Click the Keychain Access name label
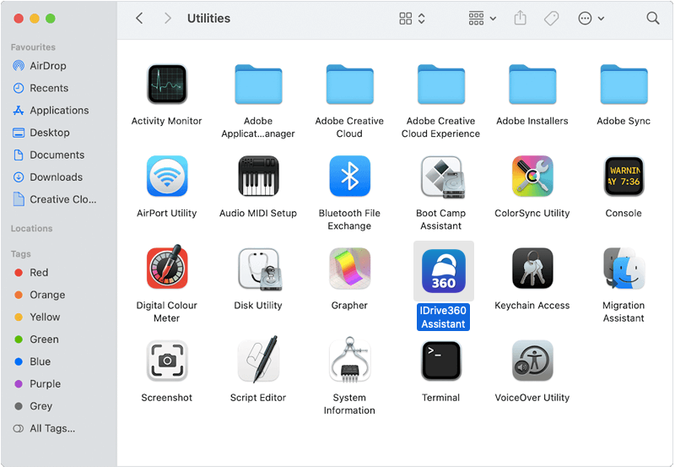The image size is (675, 467). (x=532, y=306)
